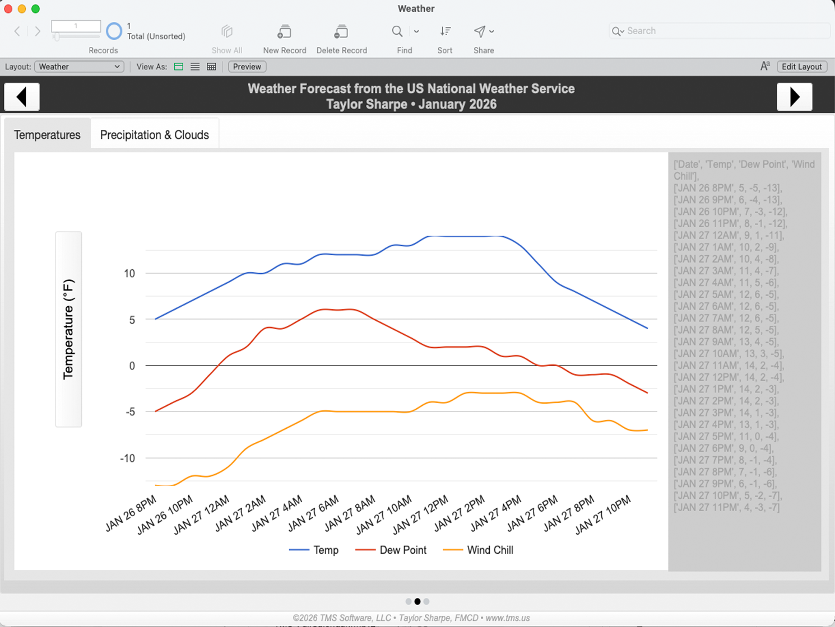Click the black right arrow button

tap(794, 97)
